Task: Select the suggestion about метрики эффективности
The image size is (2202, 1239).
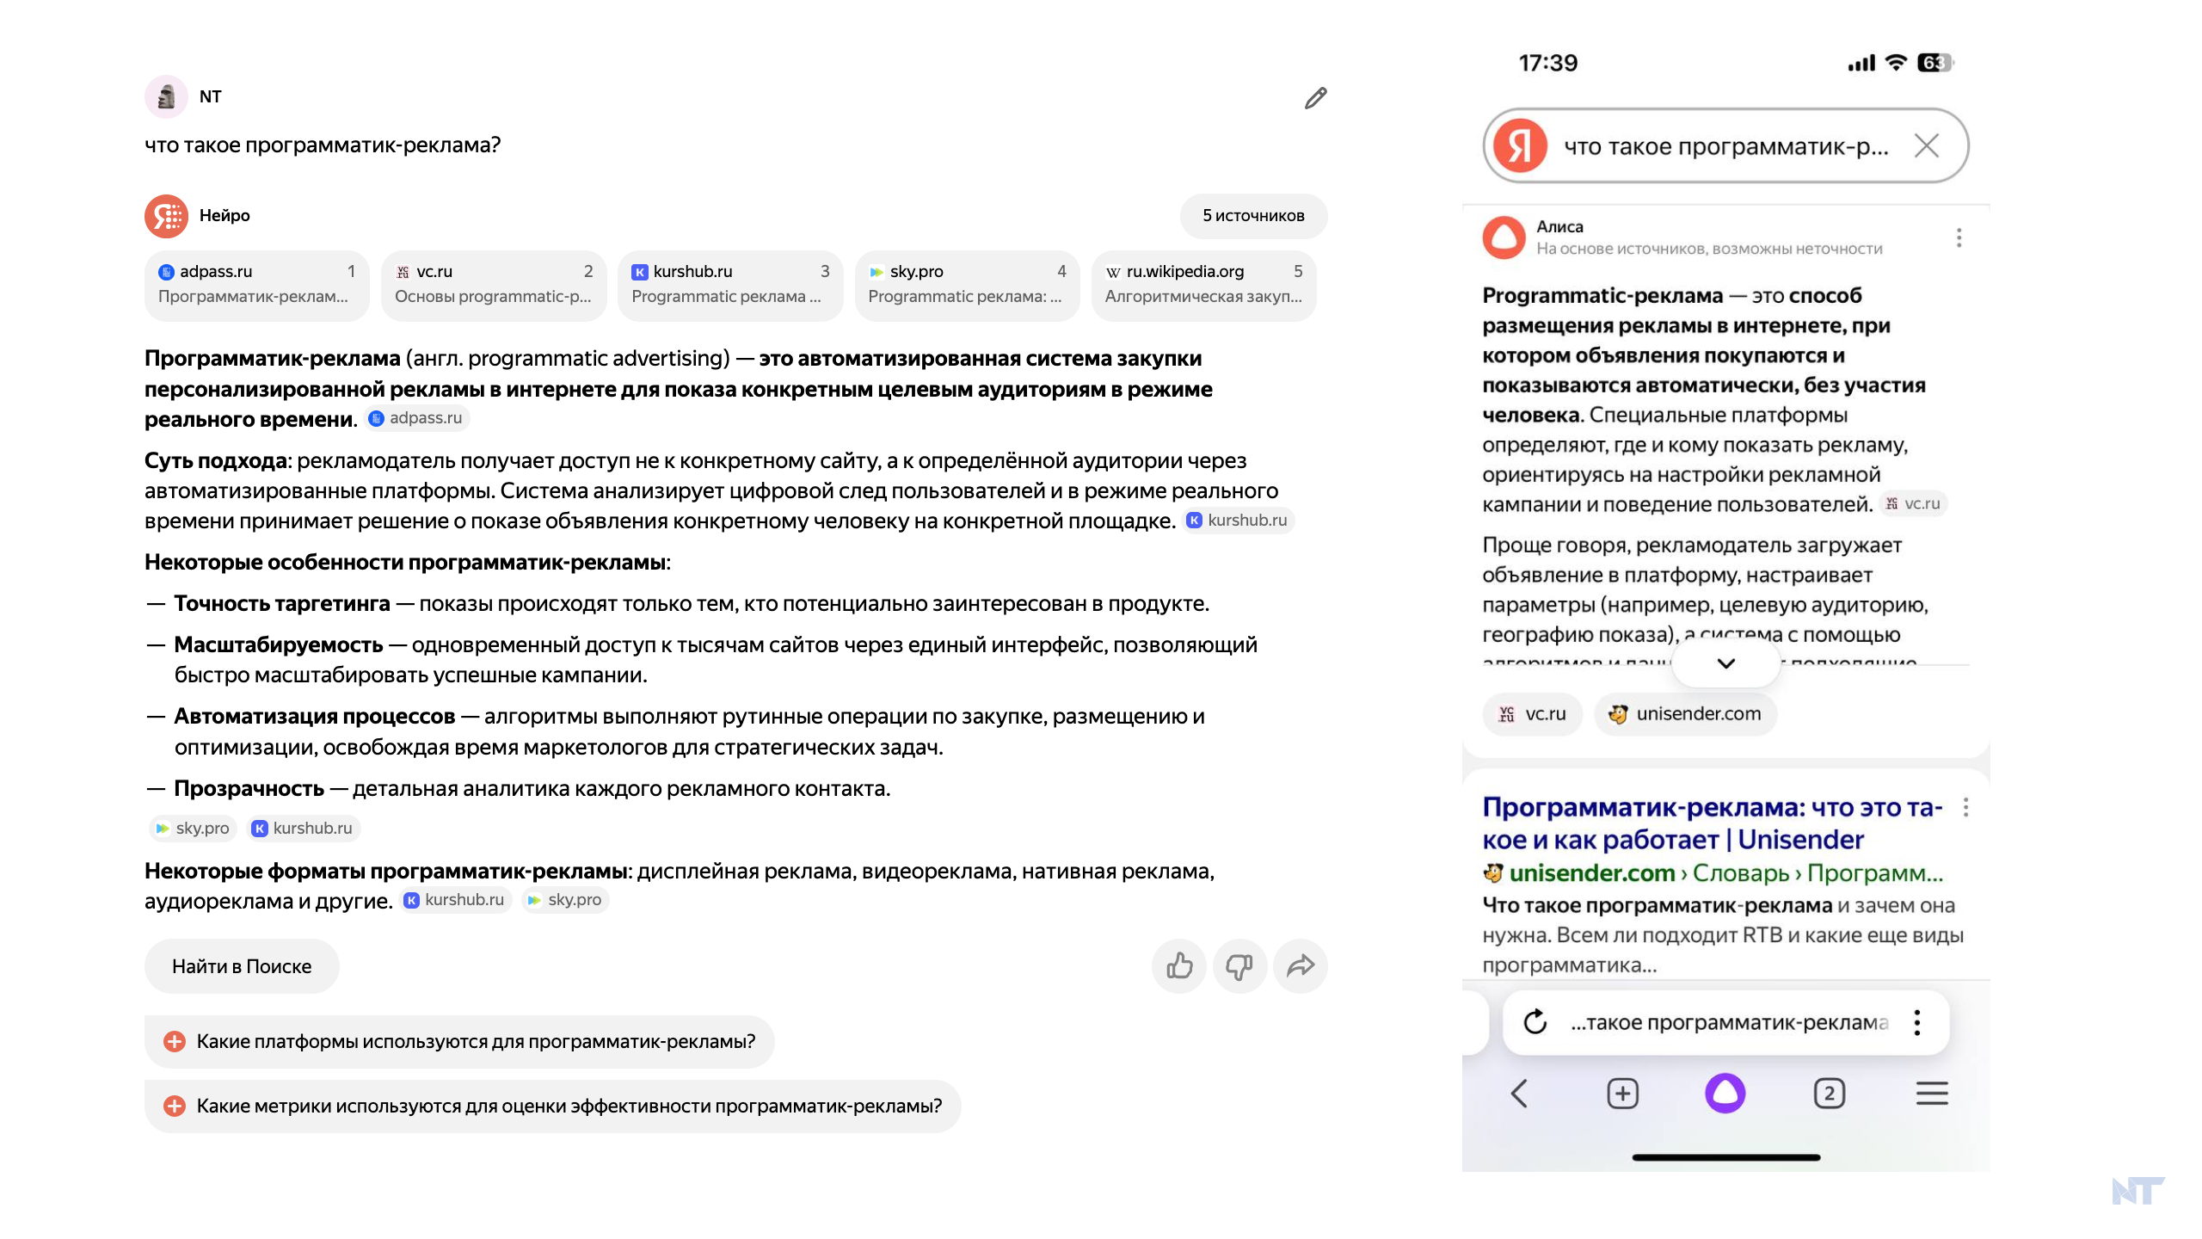Action: pyautogui.click(x=552, y=1106)
